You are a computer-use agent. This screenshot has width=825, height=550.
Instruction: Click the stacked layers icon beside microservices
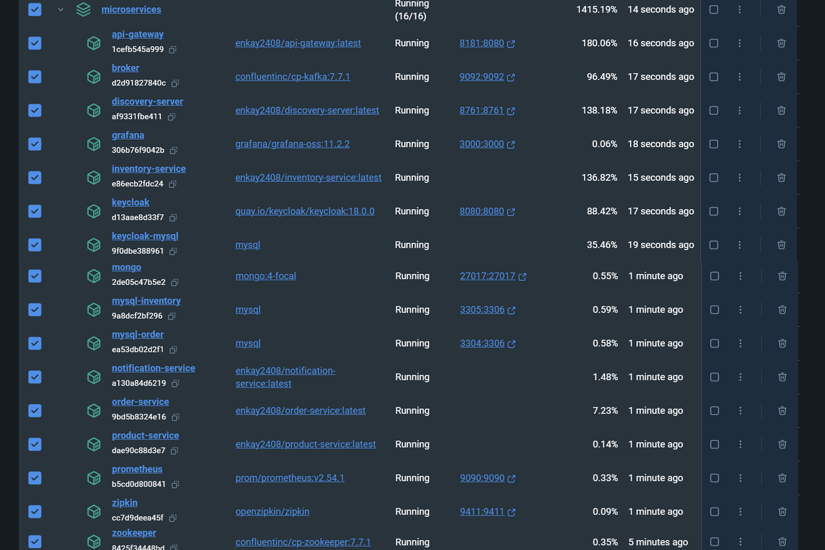coord(83,9)
